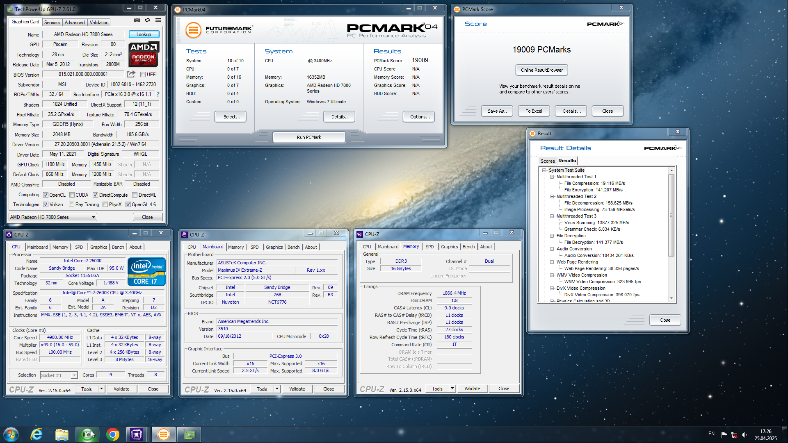788x443 pixels.
Task: Switch to the Advanced tab in GPU-Z
Action: (75, 23)
